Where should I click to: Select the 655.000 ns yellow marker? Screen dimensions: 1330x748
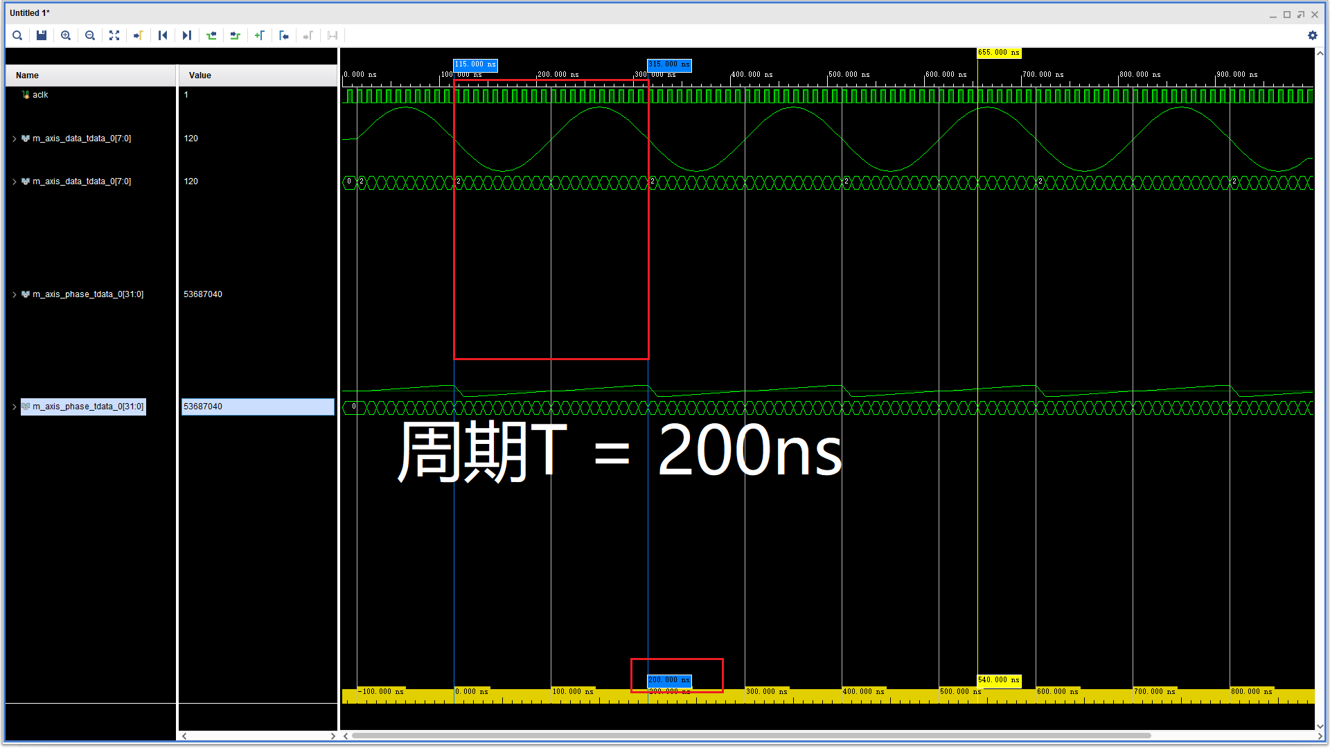pyautogui.click(x=998, y=52)
